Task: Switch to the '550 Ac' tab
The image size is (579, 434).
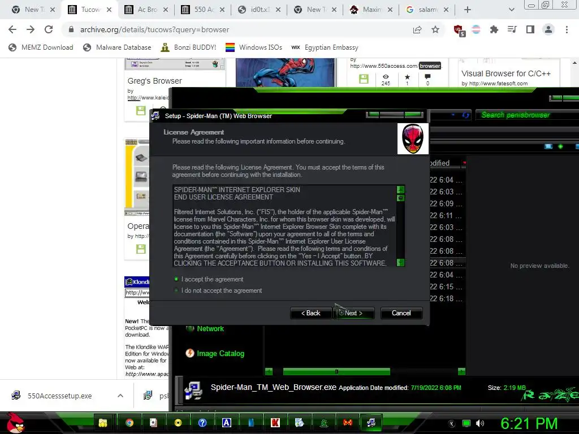Action: coord(203,10)
